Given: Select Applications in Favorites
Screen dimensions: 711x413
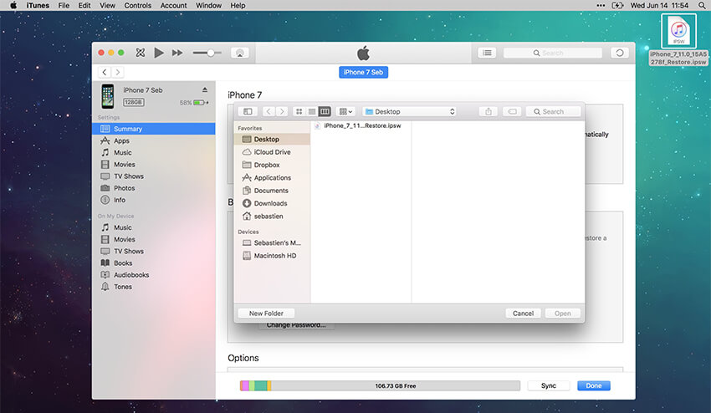Looking at the screenshot, I should click(272, 177).
